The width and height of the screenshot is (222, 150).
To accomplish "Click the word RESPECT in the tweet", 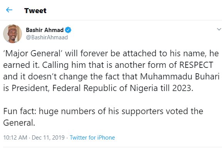I will [196, 65].
